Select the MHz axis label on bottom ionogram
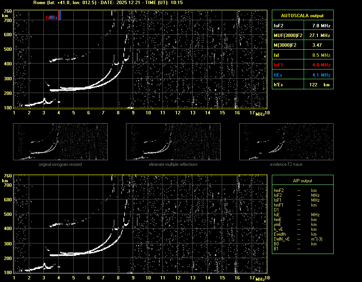Viewport: 362px width, 282px height. pyautogui.click(x=260, y=279)
